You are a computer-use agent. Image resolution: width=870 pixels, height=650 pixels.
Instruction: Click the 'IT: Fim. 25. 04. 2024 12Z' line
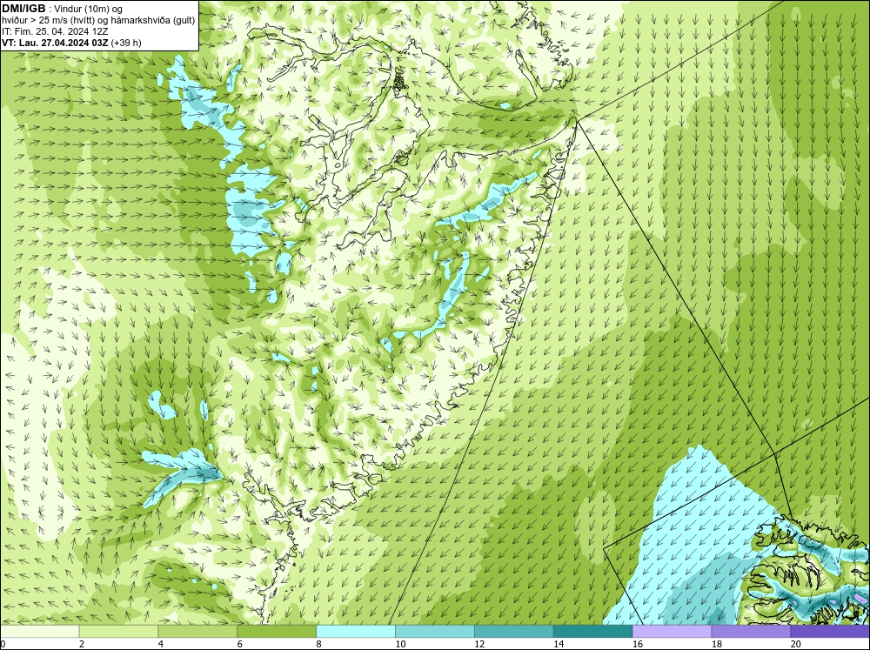point(55,31)
